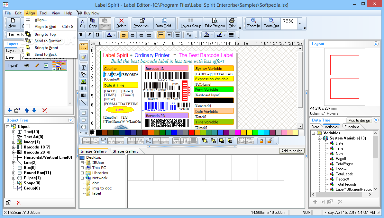The image size is (384, 218).
Task: Move layer up with blue arrow
Action: [x=27, y=110]
